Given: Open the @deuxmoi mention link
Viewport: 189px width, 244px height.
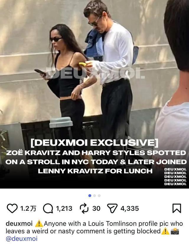Looking at the screenshot, I should (22, 239).
